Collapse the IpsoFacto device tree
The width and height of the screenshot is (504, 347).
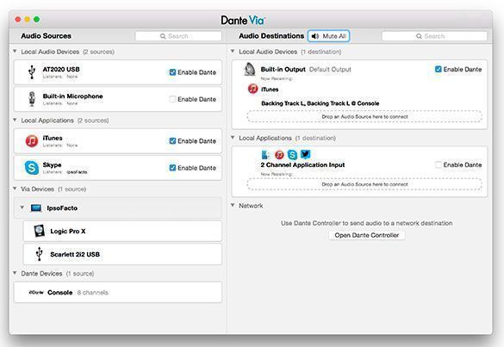coord(22,208)
